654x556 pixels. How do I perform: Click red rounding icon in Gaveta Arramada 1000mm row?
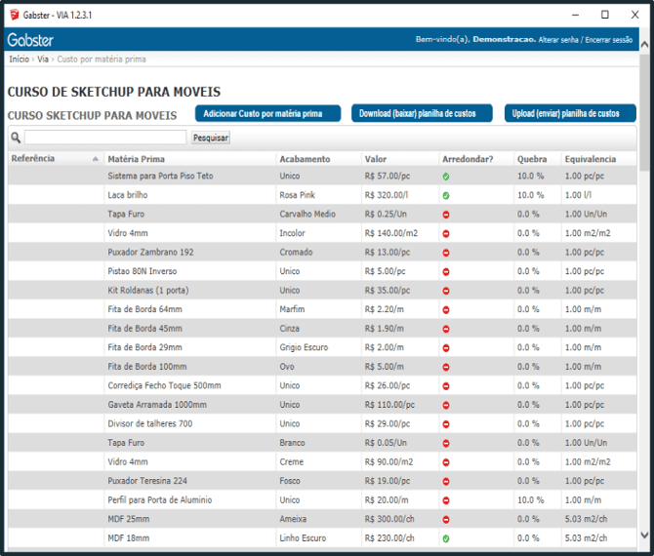[446, 405]
